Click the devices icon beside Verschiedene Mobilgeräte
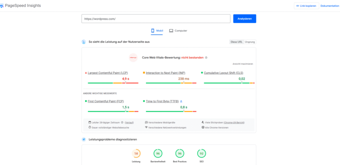 click(146, 122)
